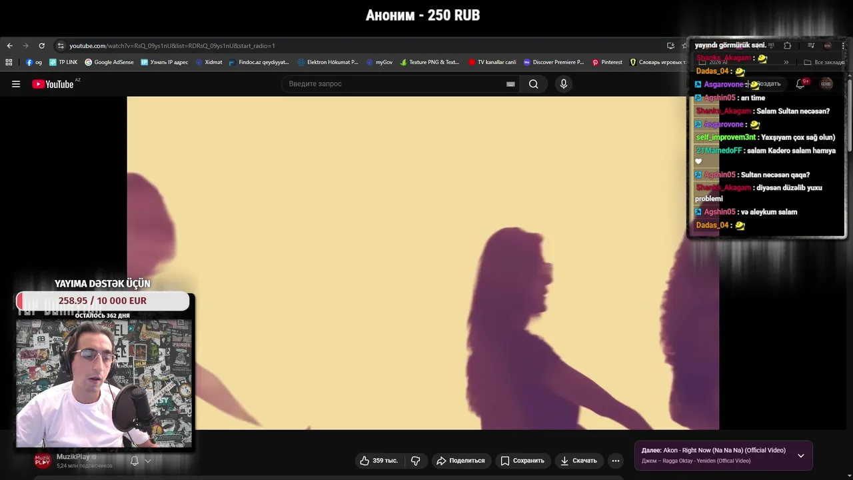Screen dimensions: 853x480
Task: Show more bookmarks chevron
Action: coord(786,62)
